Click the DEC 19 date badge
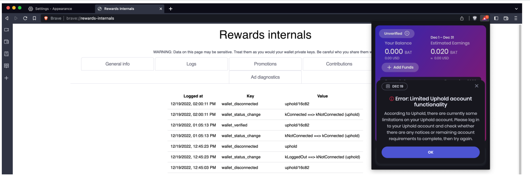The width and height of the screenshot is (530, 193). tap(394, 86)
